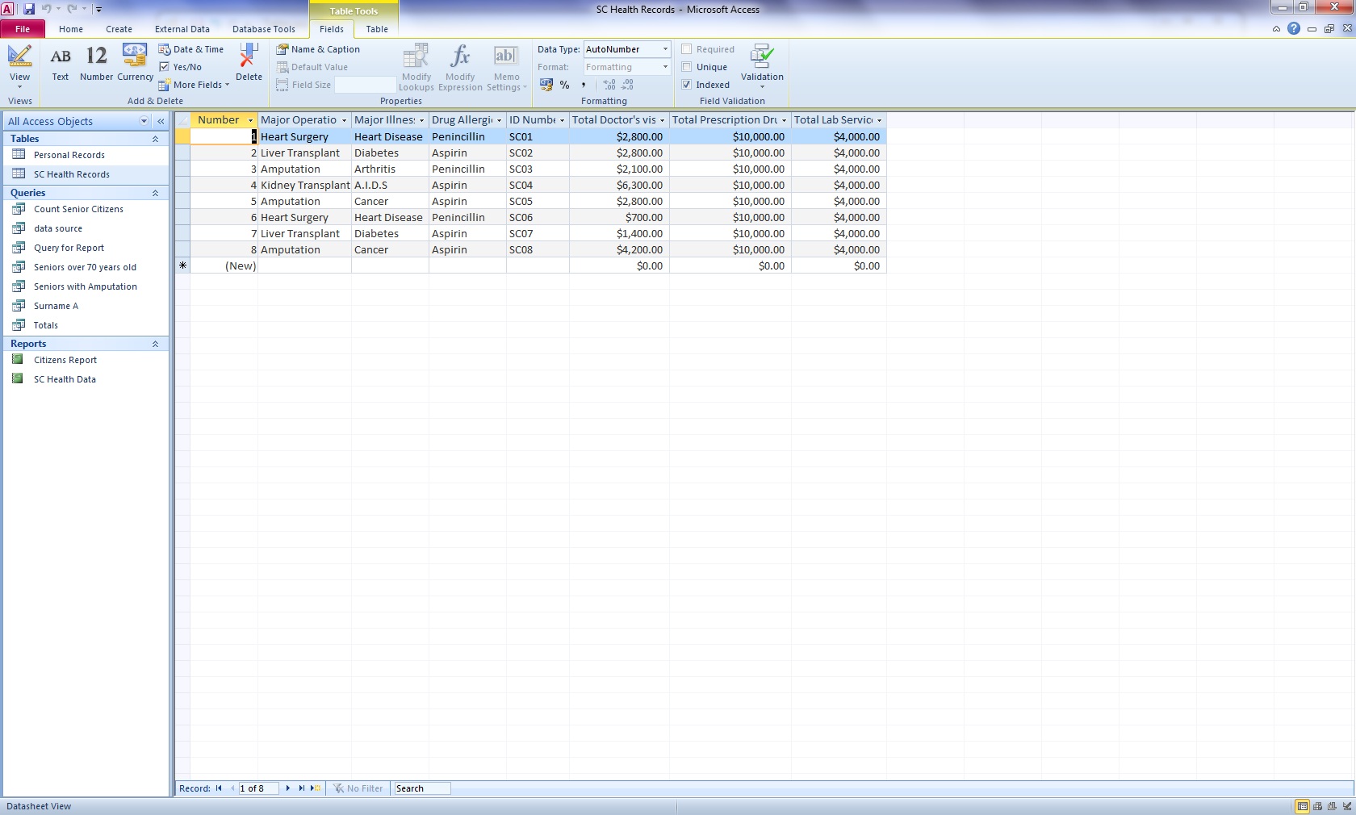Open the Validation tool
The height and width of the screenshot is (815, 1356).
[762, 66]
